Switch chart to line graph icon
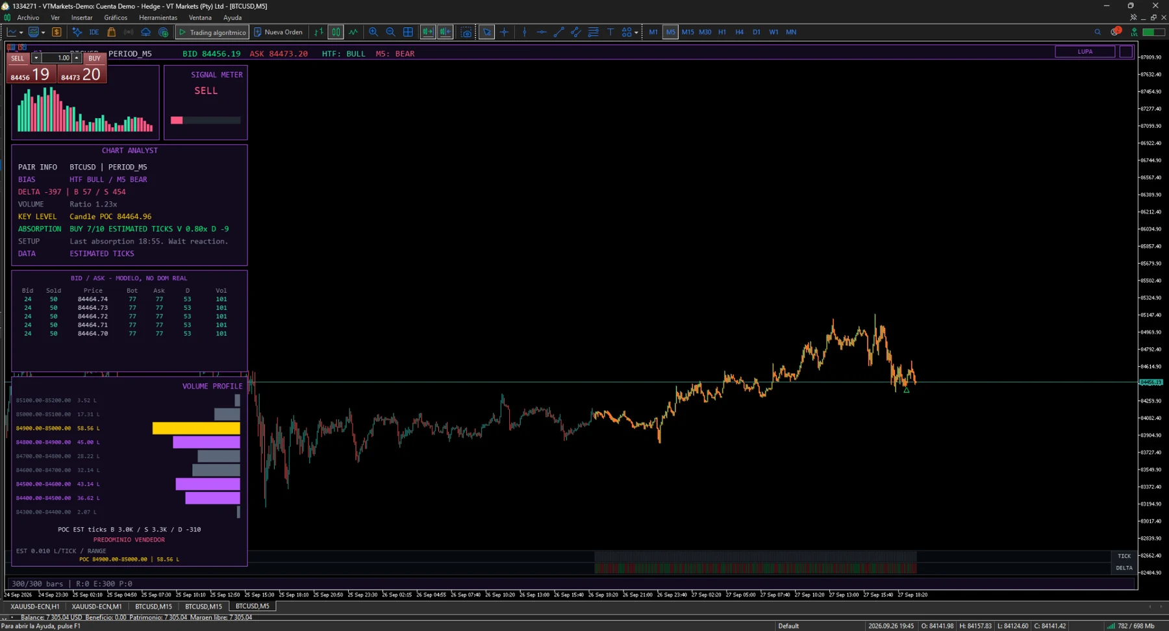 click(x=353, y=32)
